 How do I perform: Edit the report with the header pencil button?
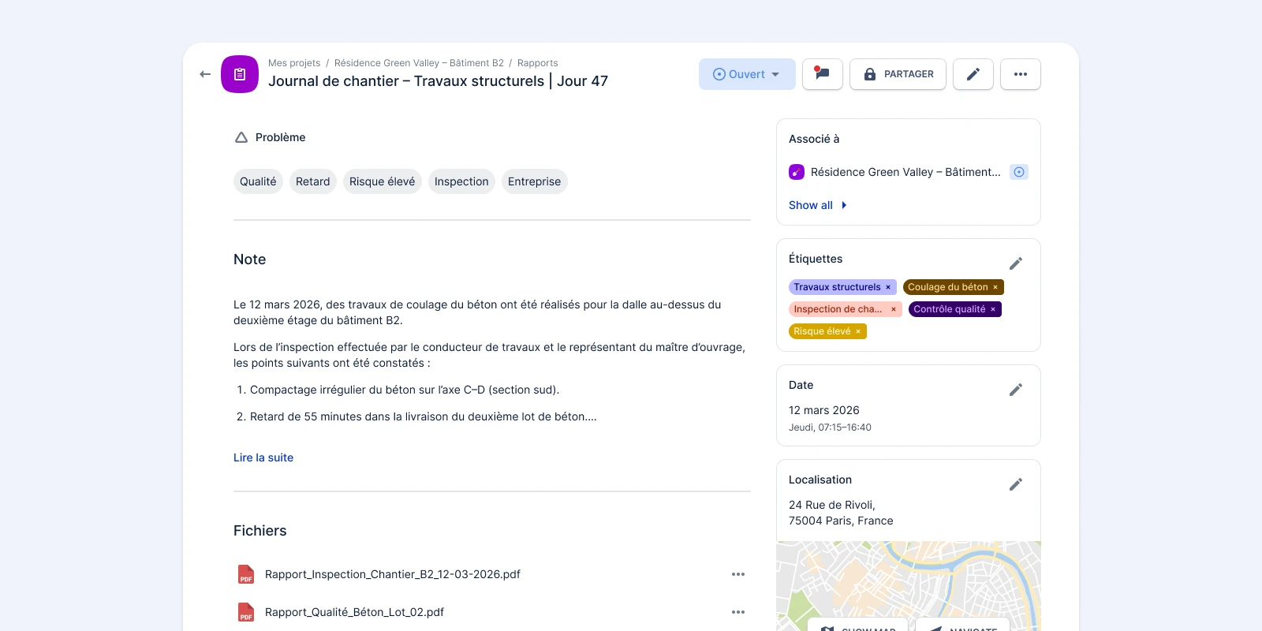coord(973,74)
